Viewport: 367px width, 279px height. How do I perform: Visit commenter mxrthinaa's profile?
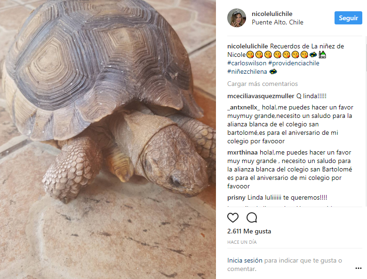point(242,152)
